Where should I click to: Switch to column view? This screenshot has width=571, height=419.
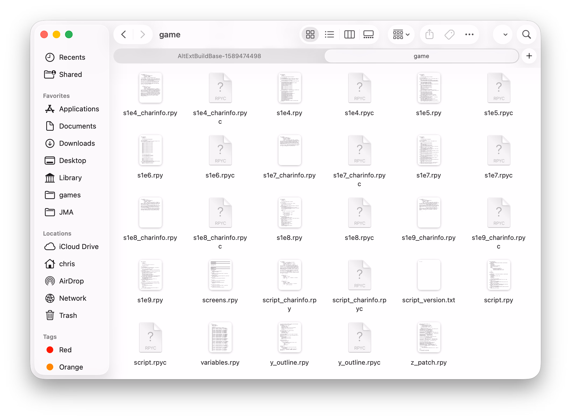(349, 34)
